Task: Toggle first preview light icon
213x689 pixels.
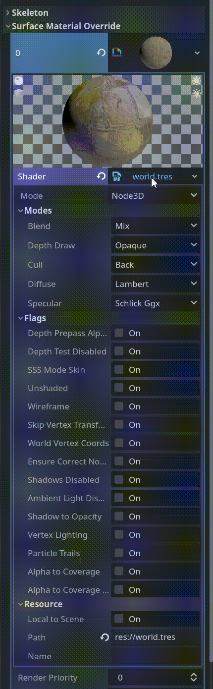Action: tap(196, 81)
